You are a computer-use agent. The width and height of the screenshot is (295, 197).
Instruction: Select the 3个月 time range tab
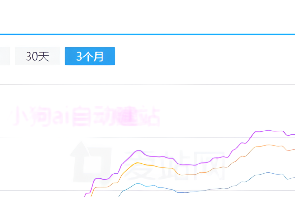click(x=89, y=56)
